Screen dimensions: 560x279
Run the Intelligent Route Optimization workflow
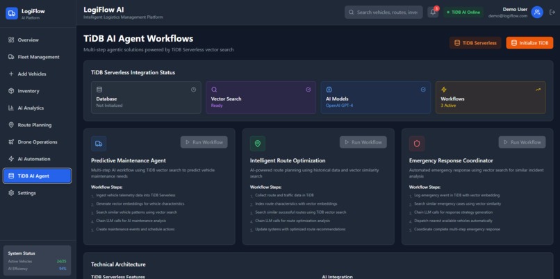363,142
